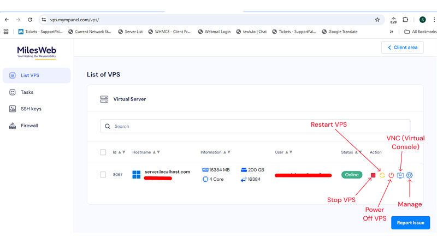The width and height of the screenshot is (437, 243).
Task: Click the red Stop VPS icon
Action: 373,175
